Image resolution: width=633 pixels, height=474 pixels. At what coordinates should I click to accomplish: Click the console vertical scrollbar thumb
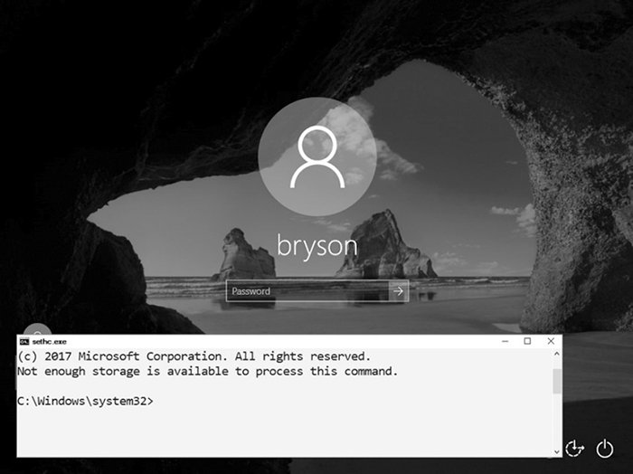pos(556,380)
